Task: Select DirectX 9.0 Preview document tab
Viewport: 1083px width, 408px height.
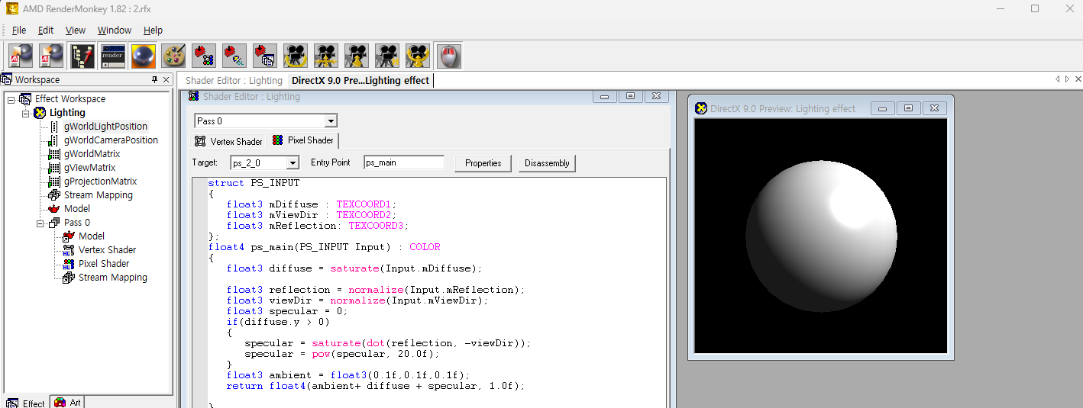Action: pos(360,80)
